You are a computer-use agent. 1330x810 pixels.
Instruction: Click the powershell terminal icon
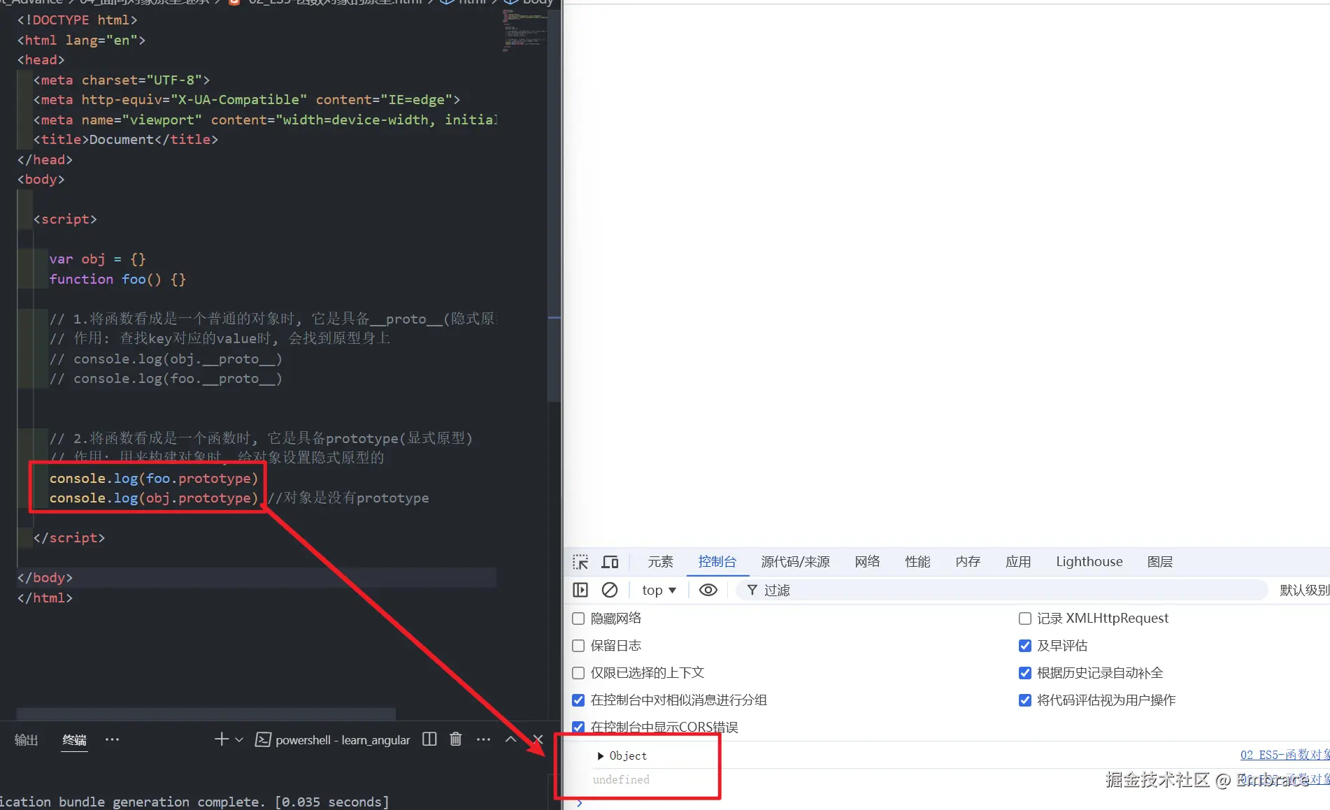click(x=263, y=739)
